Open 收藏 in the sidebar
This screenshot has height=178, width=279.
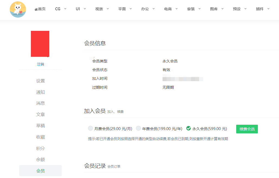tap(40, 137)
